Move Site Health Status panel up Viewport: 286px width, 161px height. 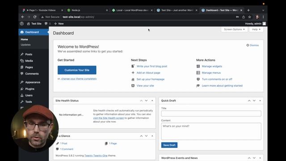[141, 101]
